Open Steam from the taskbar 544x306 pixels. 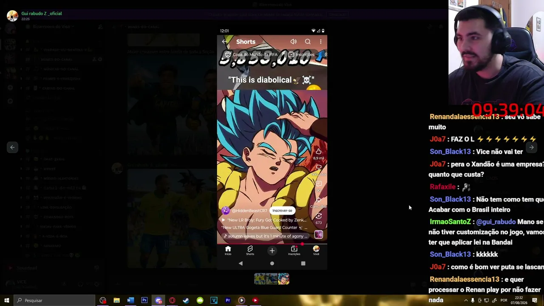[x=186, y=300]
